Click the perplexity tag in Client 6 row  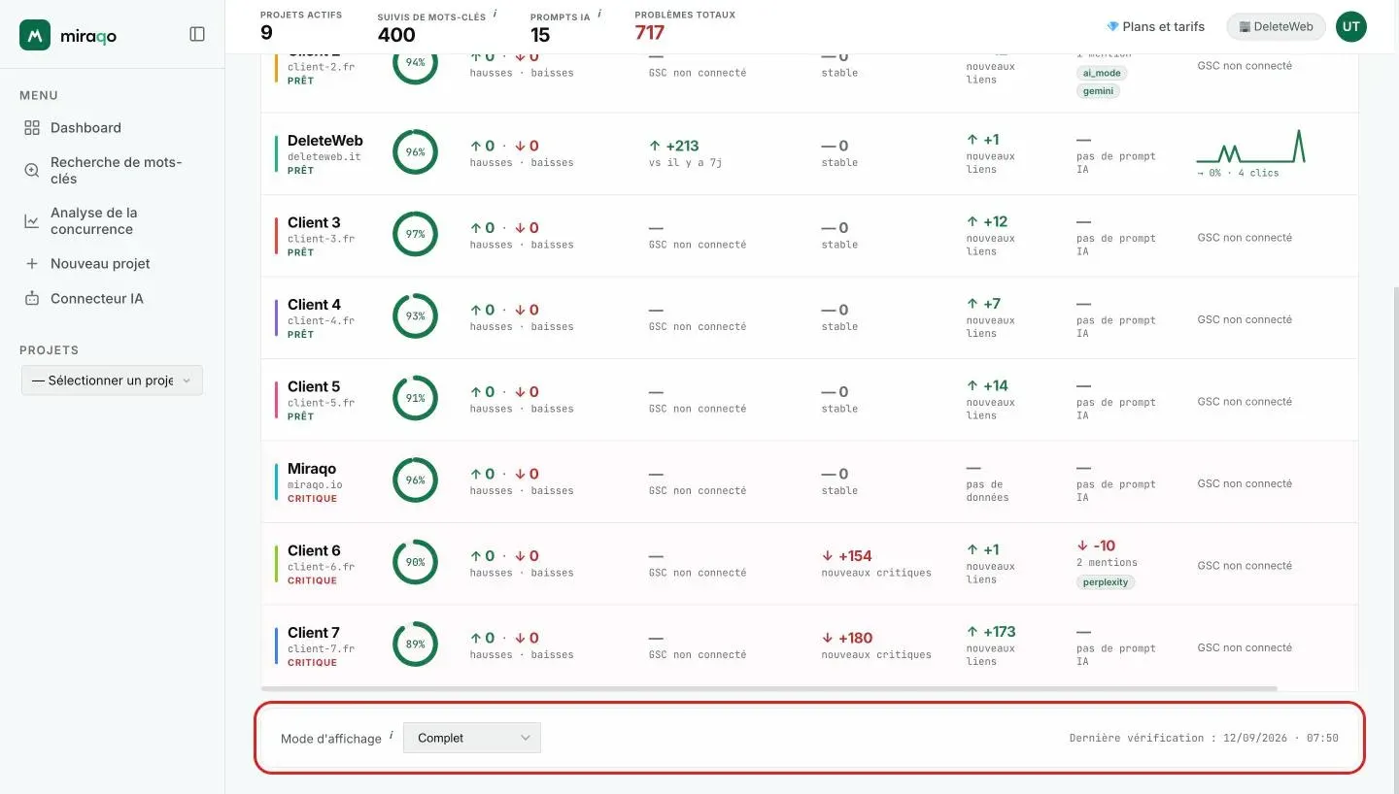[x=1107, y=582]
